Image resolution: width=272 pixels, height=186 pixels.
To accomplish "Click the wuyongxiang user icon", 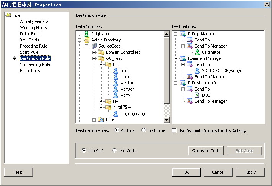I will click(x=116, y=114).
